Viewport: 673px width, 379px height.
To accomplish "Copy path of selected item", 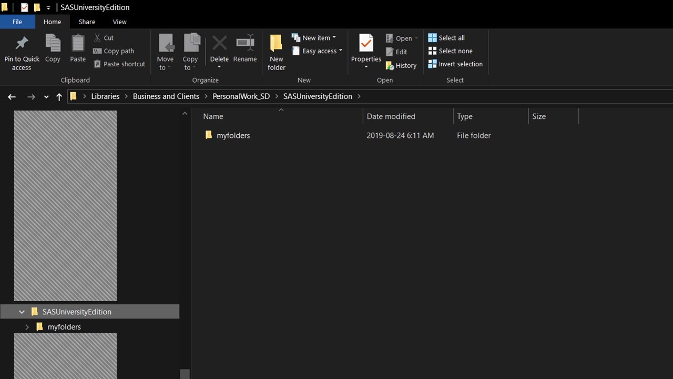I will [114, 51].
